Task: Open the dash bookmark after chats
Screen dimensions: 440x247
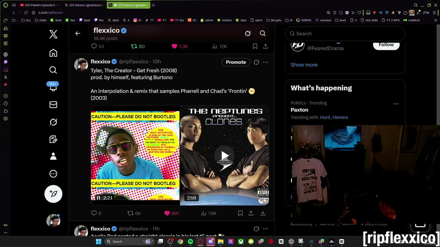Action: pyautogui.click(x=55, y=20)
